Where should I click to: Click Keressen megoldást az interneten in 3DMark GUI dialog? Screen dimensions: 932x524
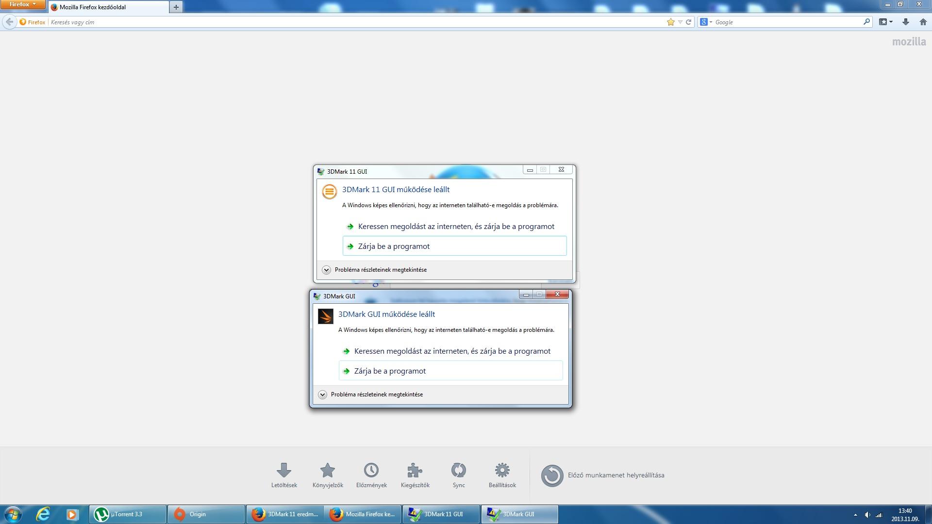pos(451,351)
